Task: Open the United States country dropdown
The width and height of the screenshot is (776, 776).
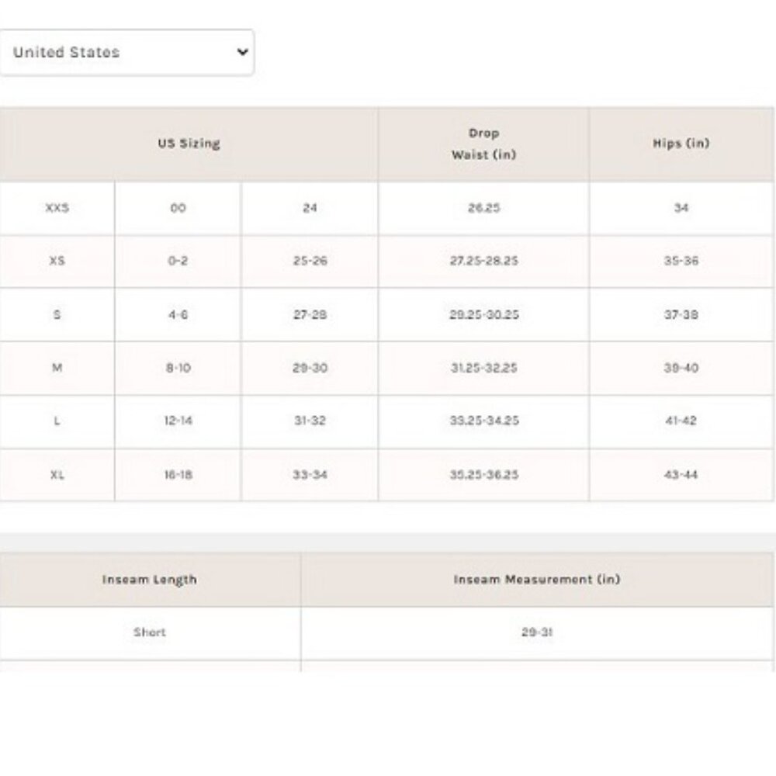Action: [x=126, y=53]
